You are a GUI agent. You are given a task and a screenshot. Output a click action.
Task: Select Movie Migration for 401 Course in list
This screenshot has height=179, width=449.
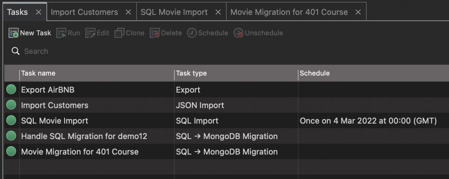(80, 151)
